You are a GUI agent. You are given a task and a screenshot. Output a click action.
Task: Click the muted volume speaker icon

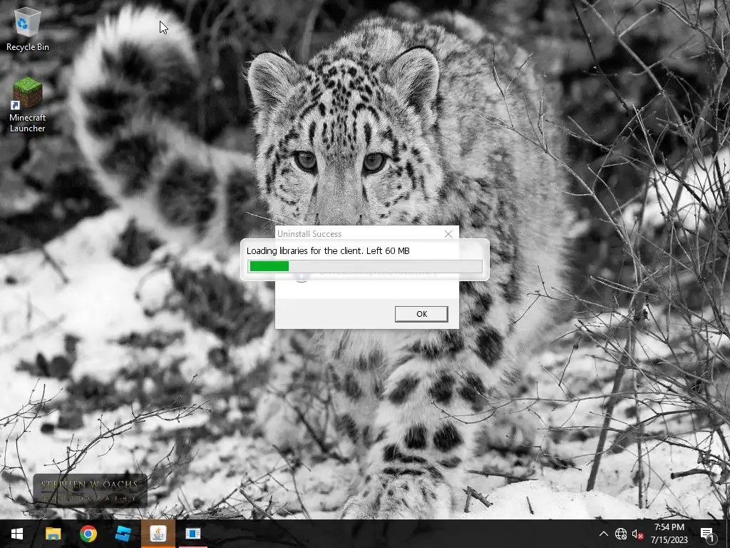point(637,534)
